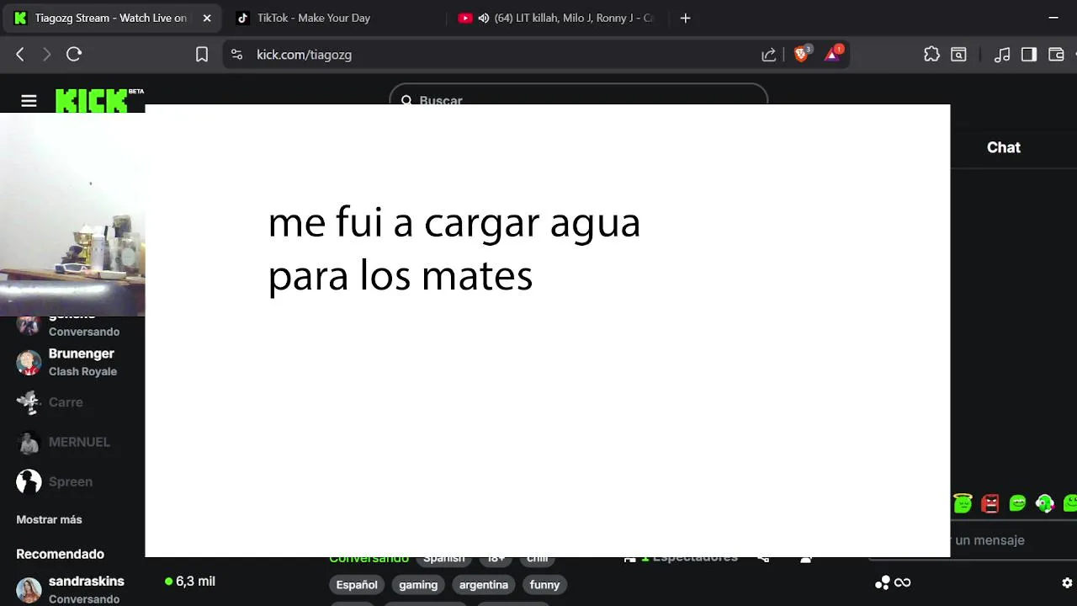Select the Tiagozg Stream Kick tab
The width and height of the screenshot is (1077, 606).
click(x=111, y=18)
